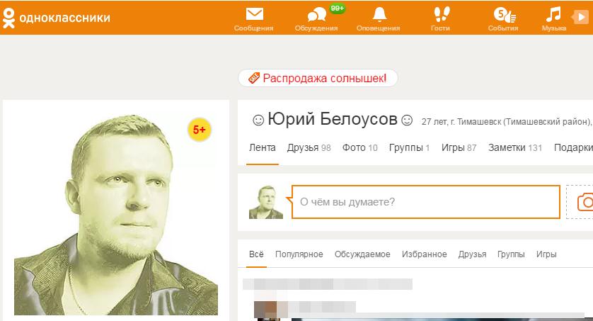The image size is (593, 321).
Task: Click the О чём вы думаете? field
Action: click(x=425, y=202)
